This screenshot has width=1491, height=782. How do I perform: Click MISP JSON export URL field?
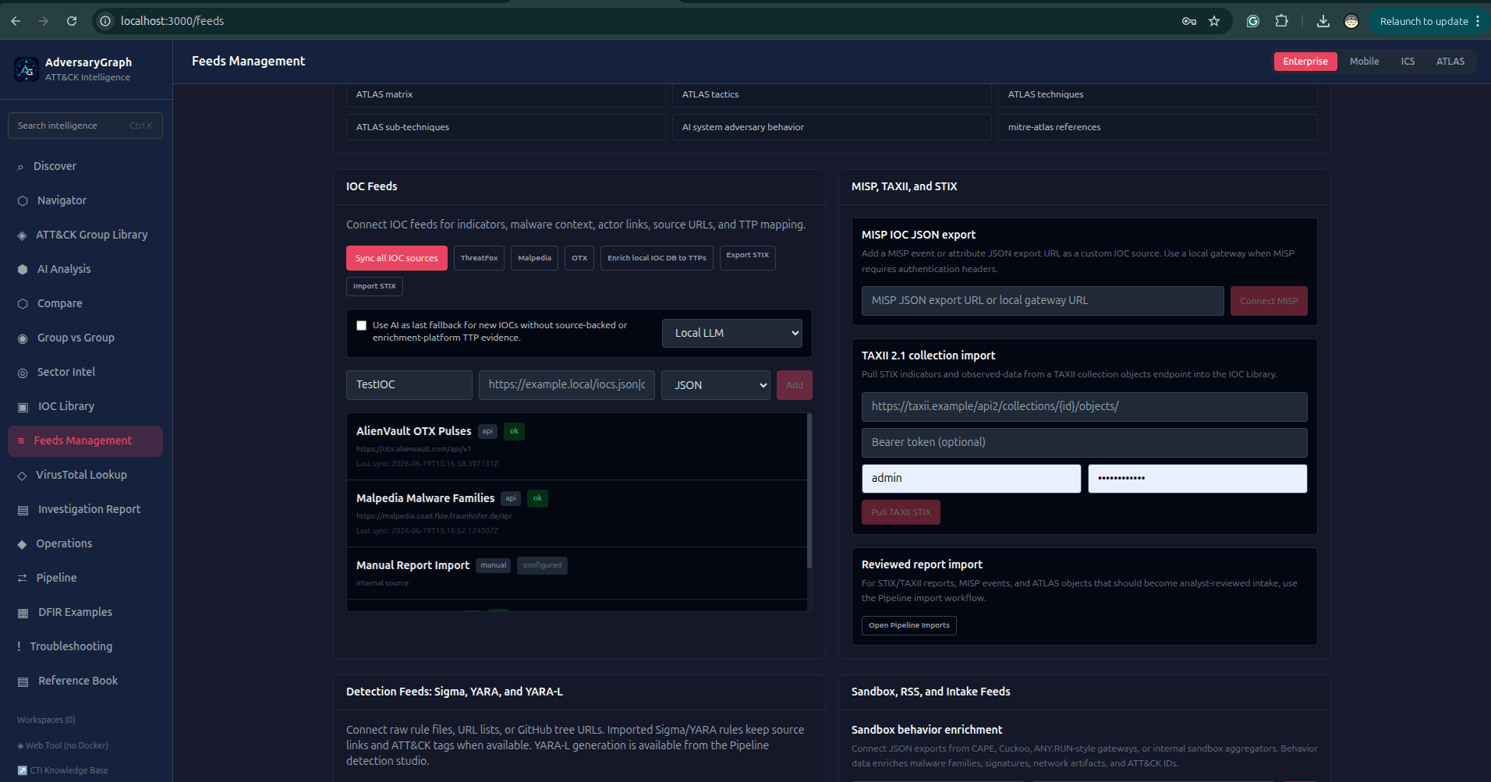tap(1043, 301)
